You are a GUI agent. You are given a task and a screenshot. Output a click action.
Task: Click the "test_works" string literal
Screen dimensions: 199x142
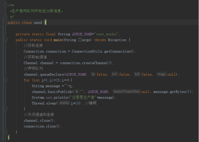tap(106, 34)
